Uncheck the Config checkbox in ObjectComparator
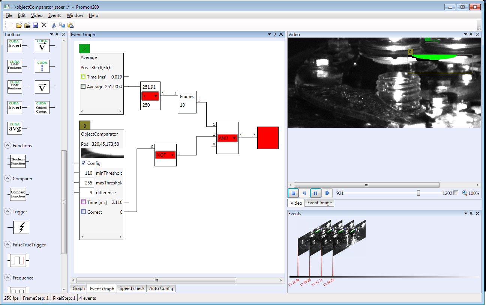 coord(83,163)
